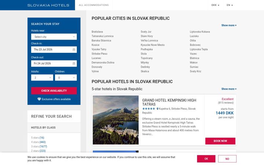264x165 pixels.
Task: Open Sumiac city link
Action: click(x=194, y=67)
